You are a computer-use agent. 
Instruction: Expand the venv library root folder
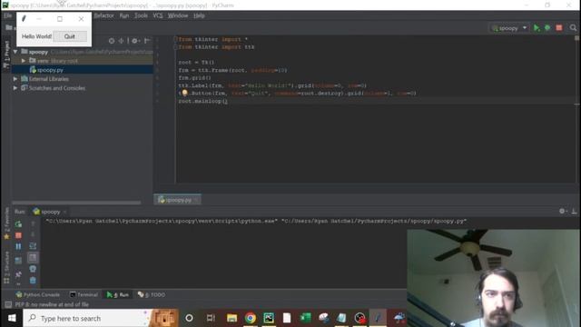(24, 61)
